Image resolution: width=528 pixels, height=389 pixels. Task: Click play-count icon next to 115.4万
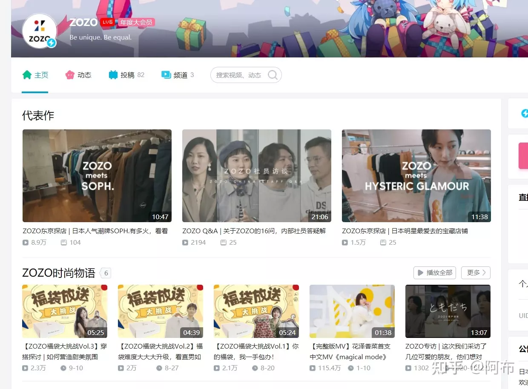[313, 368]
